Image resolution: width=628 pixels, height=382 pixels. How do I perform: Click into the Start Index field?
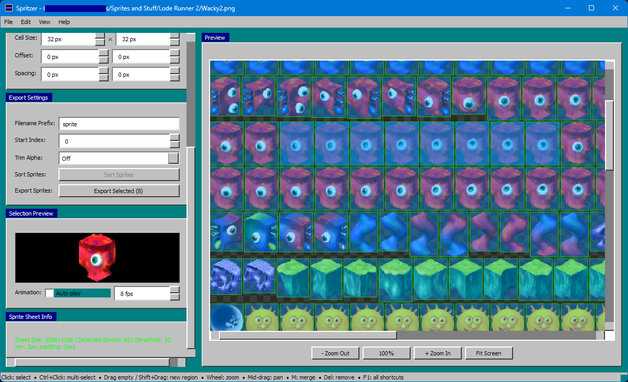[114, 141]
